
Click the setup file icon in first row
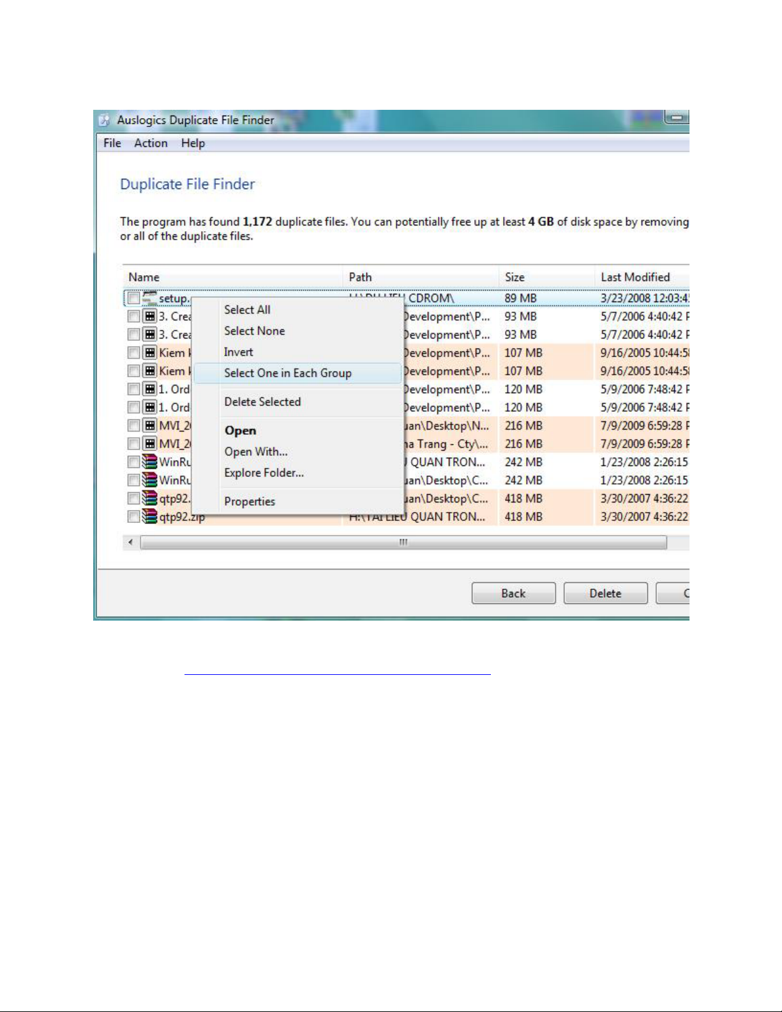point(149,298)
